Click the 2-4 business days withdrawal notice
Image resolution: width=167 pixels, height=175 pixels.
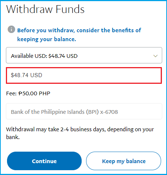[x=80, y=133]
